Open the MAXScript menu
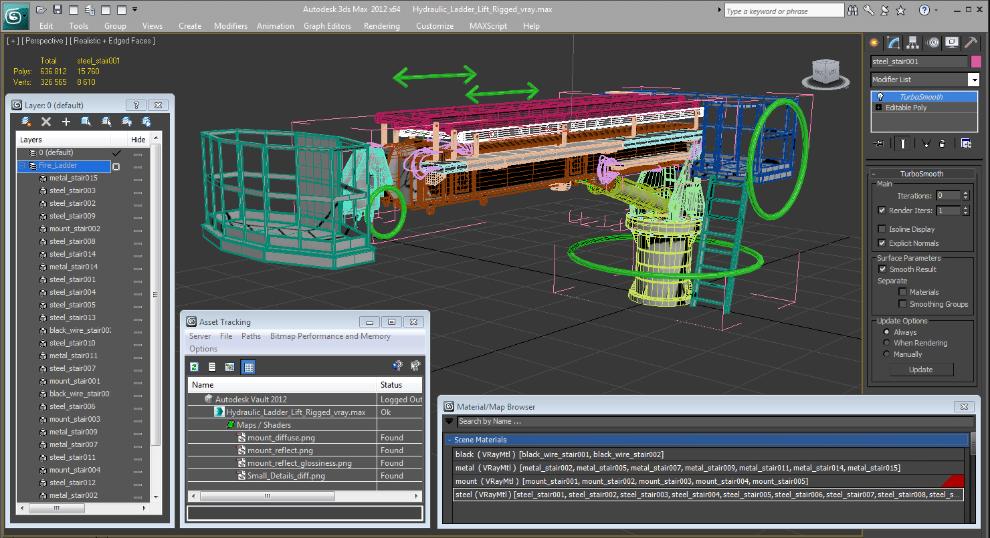Viewport: 990px width, 538px height. [488, 26]
